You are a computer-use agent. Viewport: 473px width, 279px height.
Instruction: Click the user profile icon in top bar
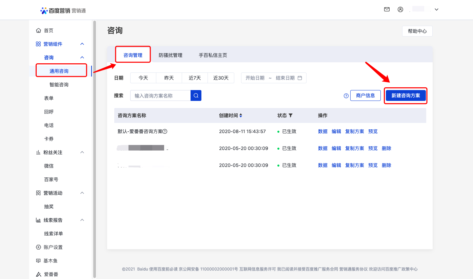pyautogui.click(x=400, y=9)
